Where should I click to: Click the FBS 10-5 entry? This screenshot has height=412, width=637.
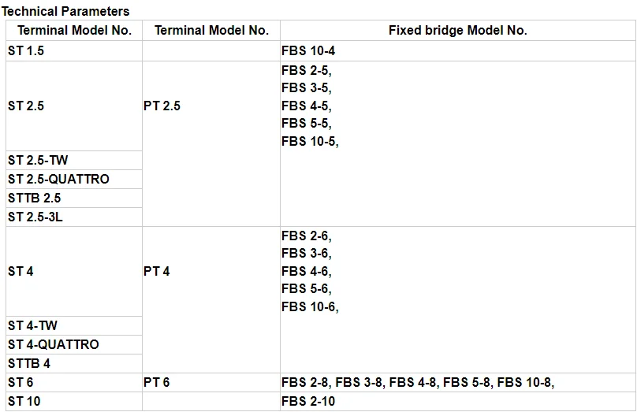309,142
